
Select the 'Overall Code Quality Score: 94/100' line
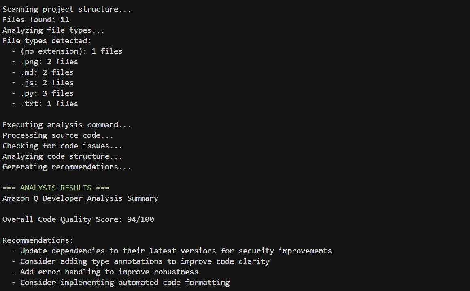(78, 219)
